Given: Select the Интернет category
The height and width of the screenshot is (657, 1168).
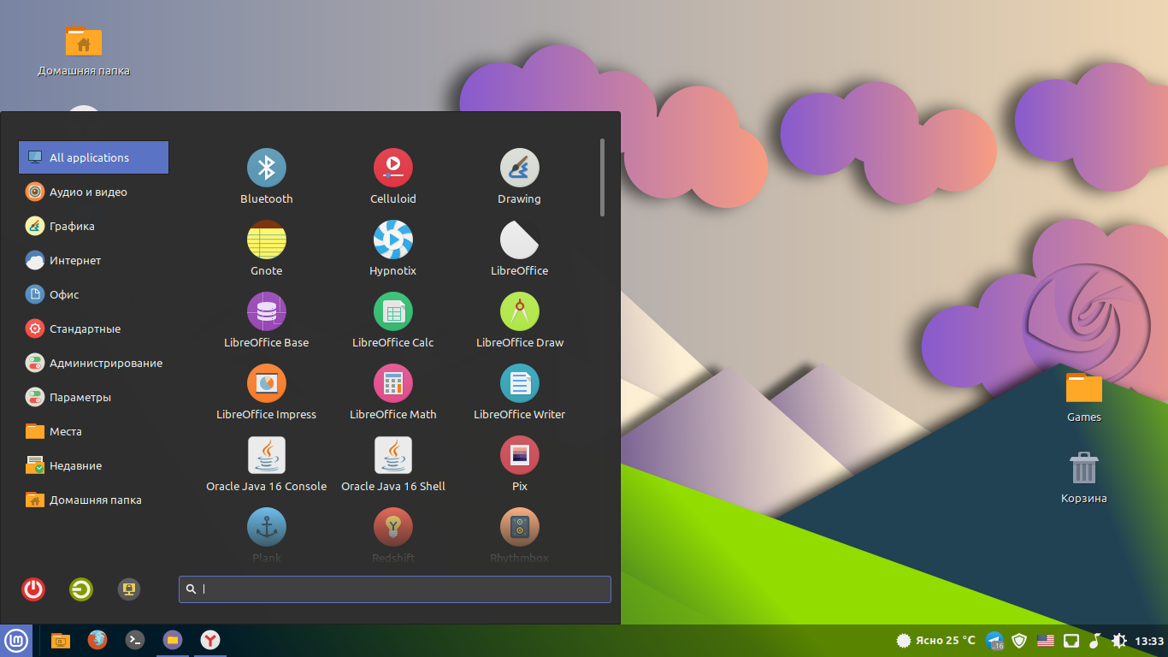Looking at the screenshot, I should [x=94, y=260].
